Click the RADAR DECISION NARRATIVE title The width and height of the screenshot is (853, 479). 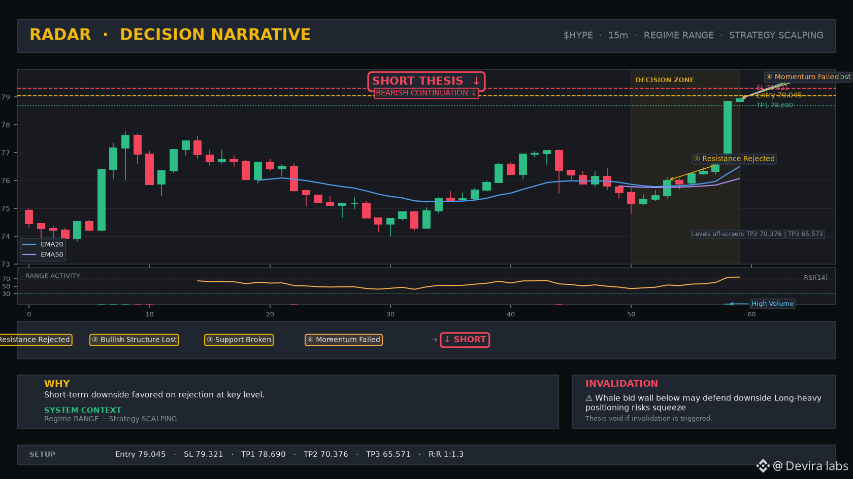(x=170, y=34)
